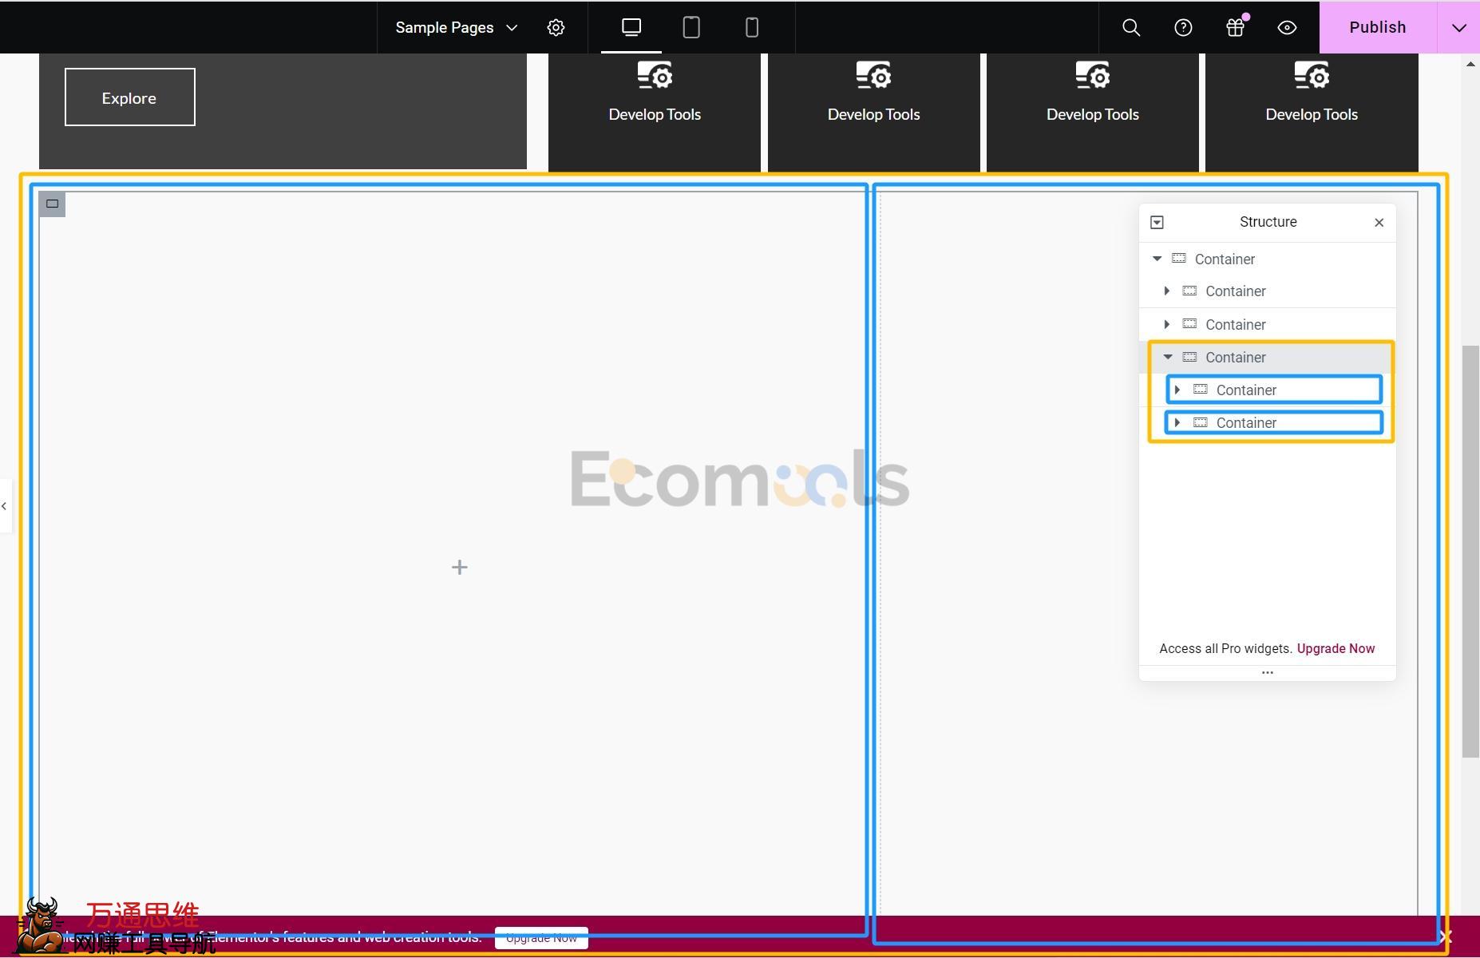Click the Explore button
This screenshot has height=958, width=1480.
click(129, 97)
